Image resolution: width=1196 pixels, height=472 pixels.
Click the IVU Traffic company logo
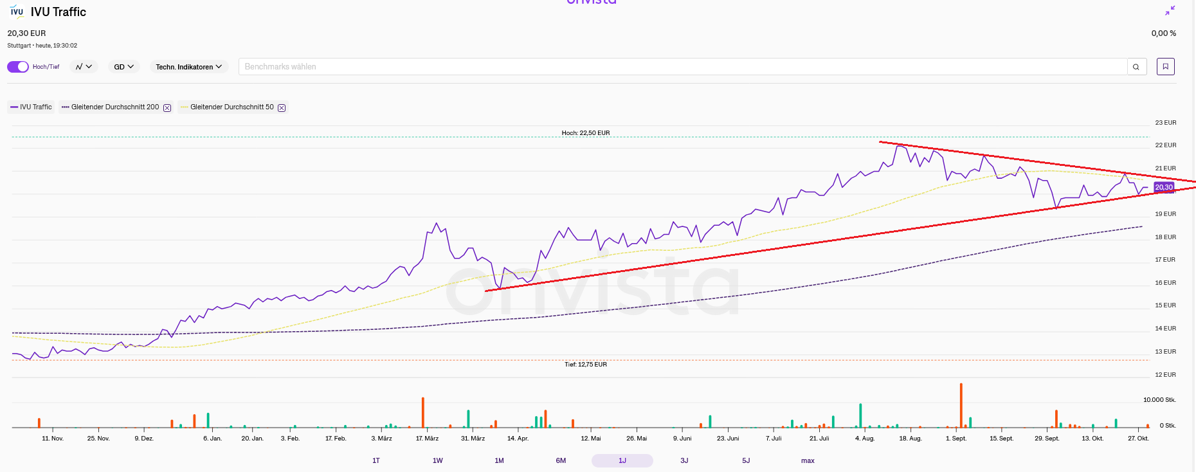(17, 12)
